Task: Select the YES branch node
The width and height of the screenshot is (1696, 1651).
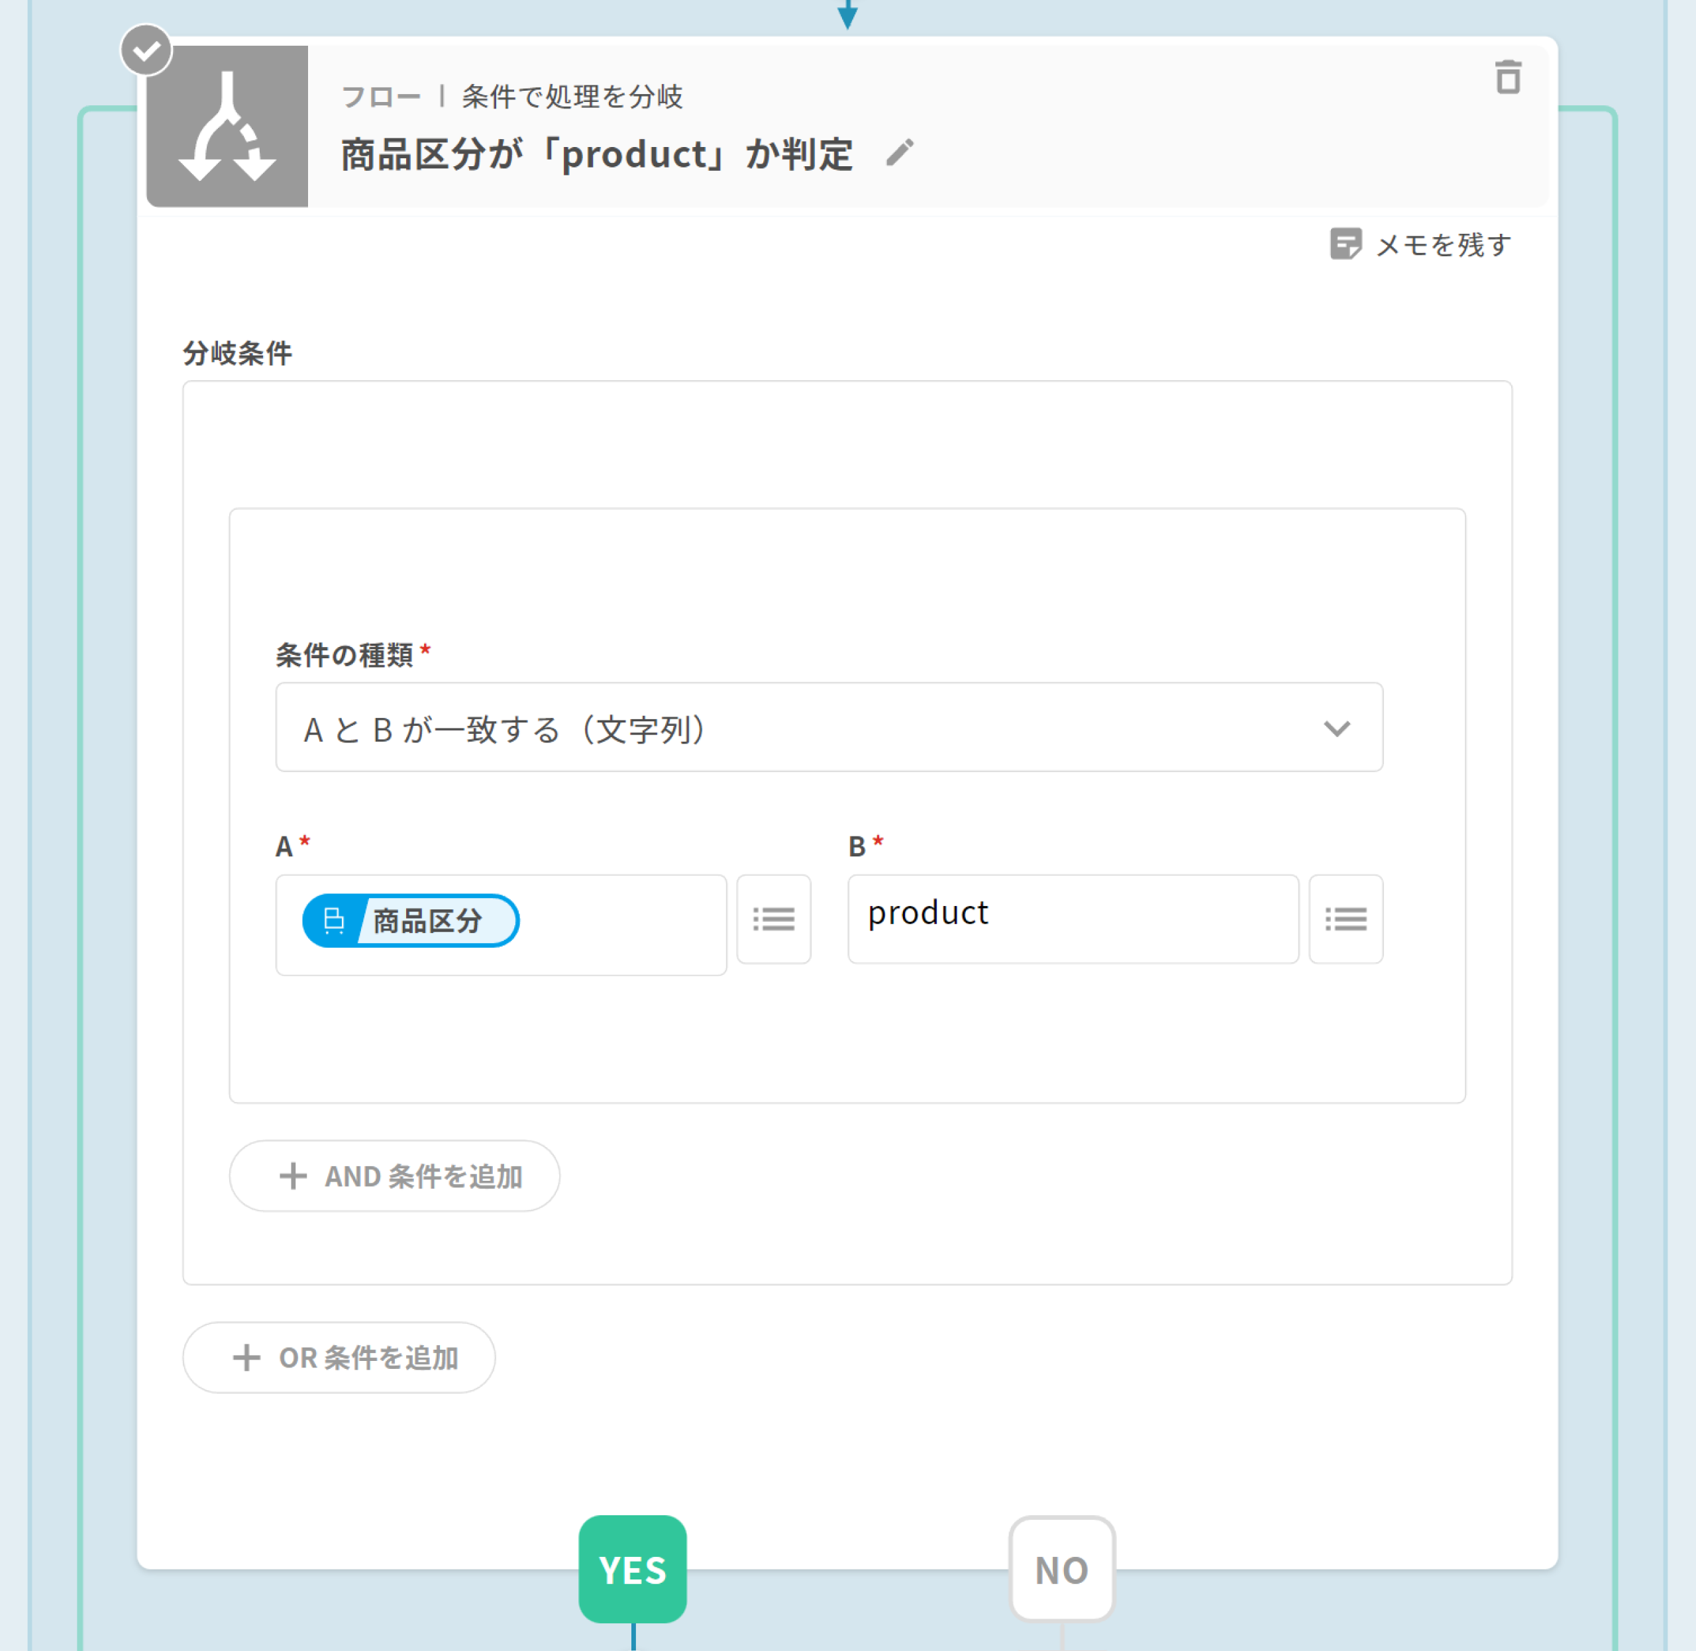Action: click(x=633, y=1570)
